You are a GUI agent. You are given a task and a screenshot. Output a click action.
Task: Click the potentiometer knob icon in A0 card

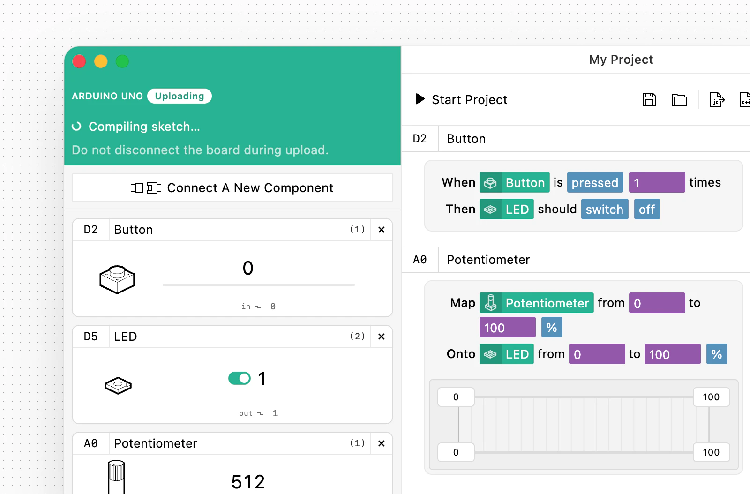[x=116, y=477]
